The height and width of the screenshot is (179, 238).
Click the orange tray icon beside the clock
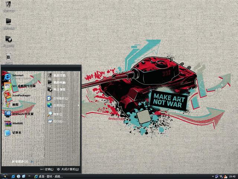coord(226,176)
